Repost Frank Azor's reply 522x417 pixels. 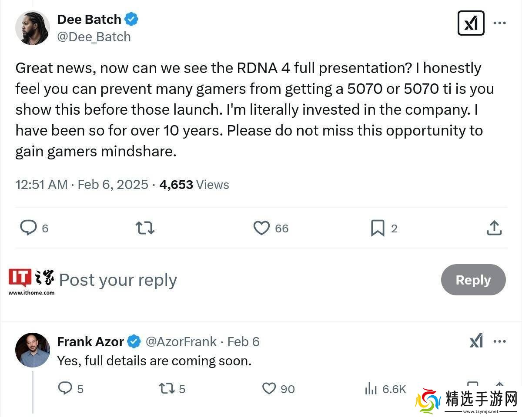coord(167,388)
